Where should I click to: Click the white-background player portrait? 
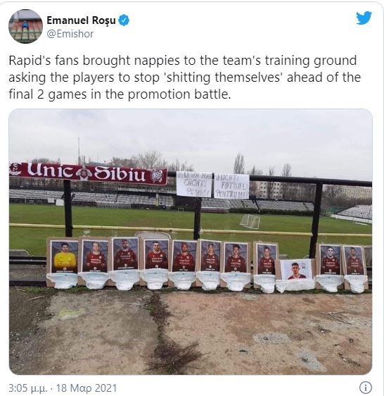296,269
